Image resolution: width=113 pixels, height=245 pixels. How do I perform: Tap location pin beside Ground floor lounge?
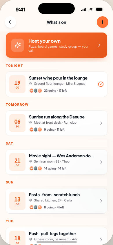pos(30,84)
